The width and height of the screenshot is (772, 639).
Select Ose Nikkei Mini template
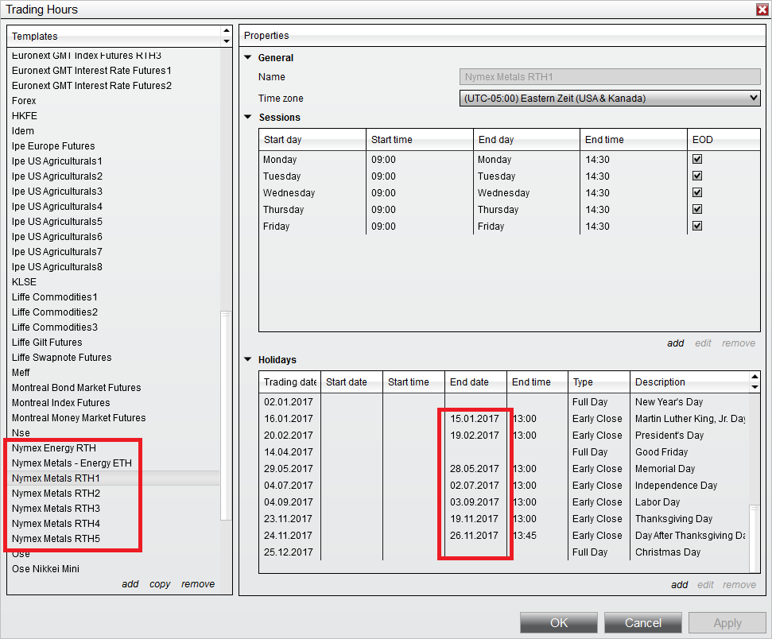(x=46, y=568)
